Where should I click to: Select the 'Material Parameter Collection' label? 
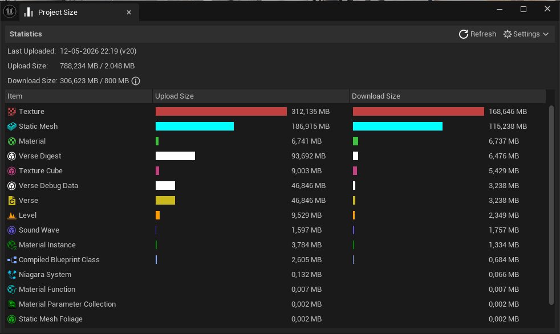[x=67, y=304]
